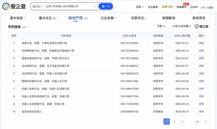Viewport: 217px width, 129px height.
Task: Click the 爱企查 logo at top left
Action: pos(14,6)
